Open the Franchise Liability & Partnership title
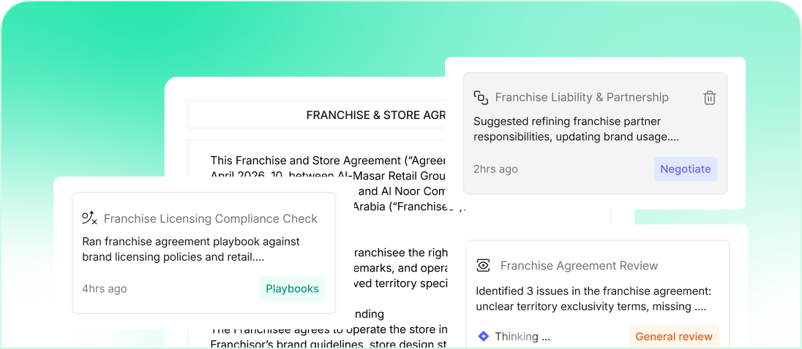 point(582,97)
